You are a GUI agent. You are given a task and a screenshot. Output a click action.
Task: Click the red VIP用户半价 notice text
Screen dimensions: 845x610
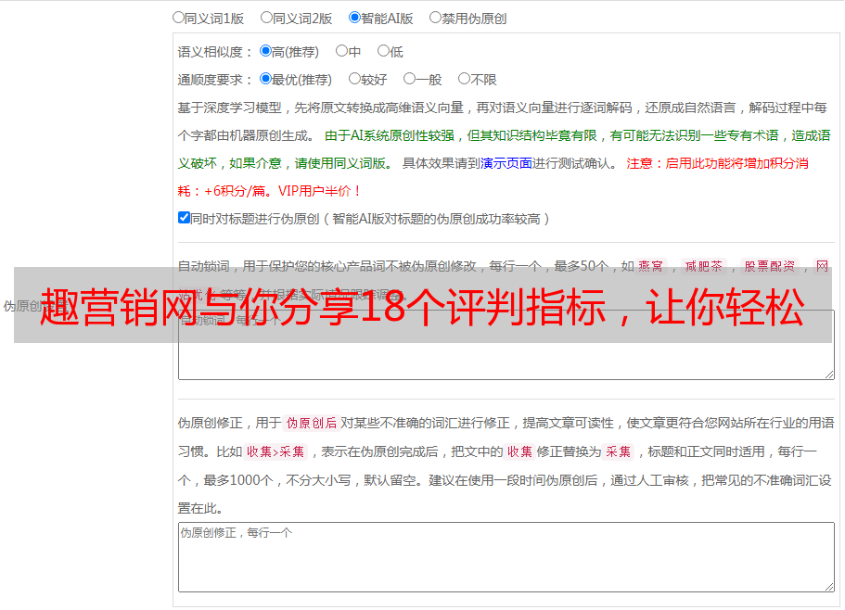click(x=320, y=191)
